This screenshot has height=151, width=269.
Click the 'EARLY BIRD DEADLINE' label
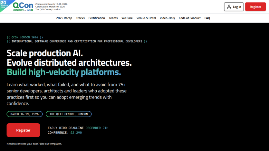click(66, 128)
